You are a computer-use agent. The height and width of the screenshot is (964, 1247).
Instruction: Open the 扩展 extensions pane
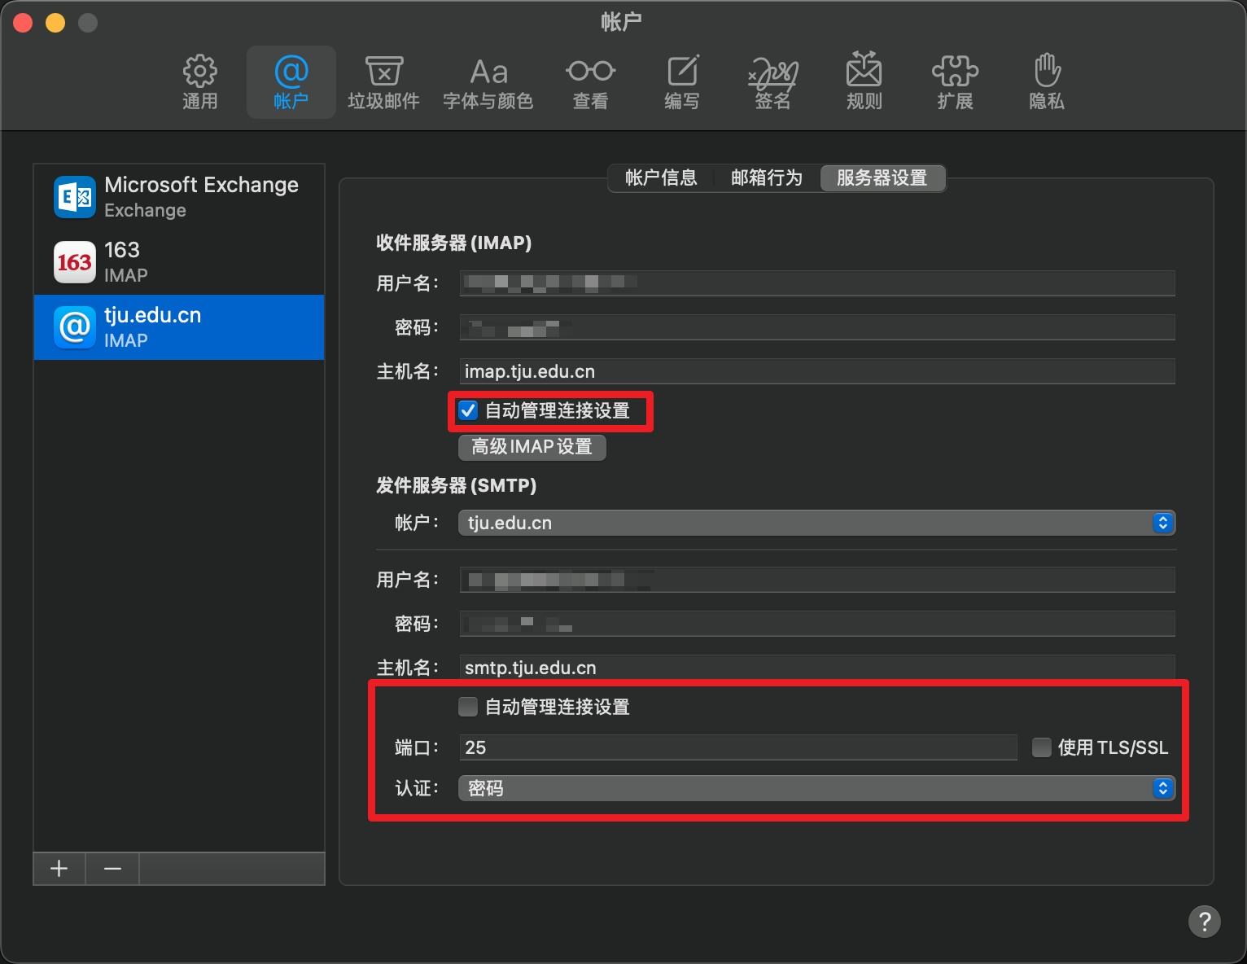[955, 82]
